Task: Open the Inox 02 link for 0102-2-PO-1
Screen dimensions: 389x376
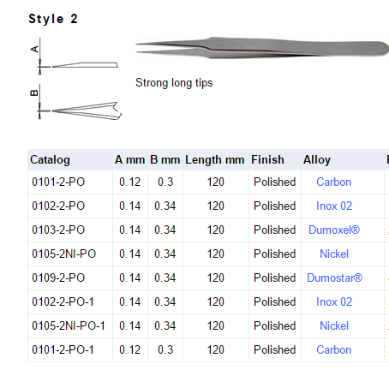Action: click(x=334, y=302)
